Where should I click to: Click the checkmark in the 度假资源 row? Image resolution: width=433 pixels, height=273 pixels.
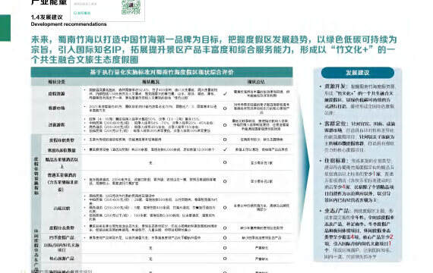tap(225, 93)
